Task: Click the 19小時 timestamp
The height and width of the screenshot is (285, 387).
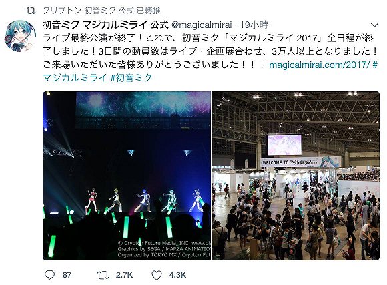Action: 254,25
